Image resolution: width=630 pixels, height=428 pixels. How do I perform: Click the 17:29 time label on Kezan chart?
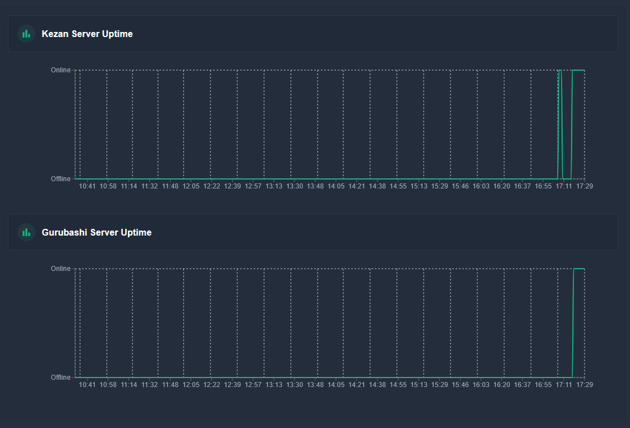click(585, 186)
